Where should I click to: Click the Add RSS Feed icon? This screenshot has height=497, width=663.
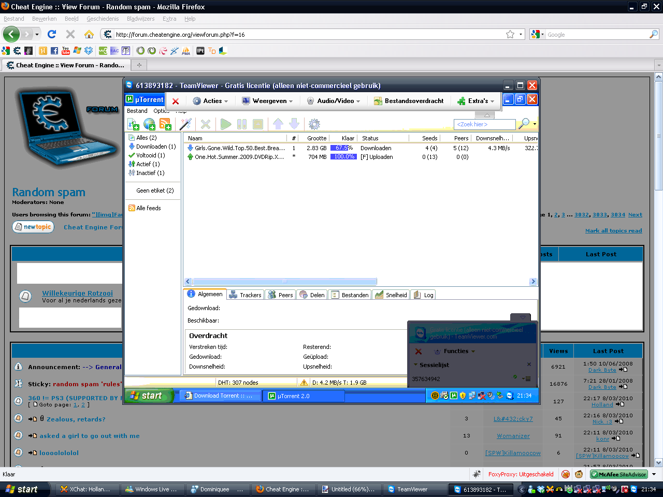click(165, 124)
